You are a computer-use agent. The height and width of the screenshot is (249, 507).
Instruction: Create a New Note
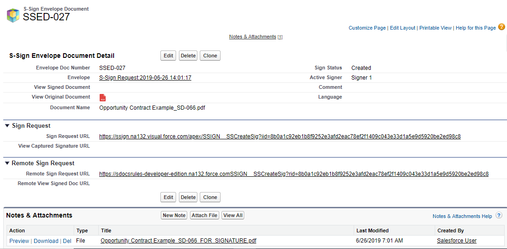point(174,215)
